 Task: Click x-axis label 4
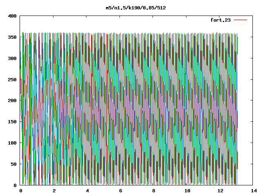[x=87, y=191]
